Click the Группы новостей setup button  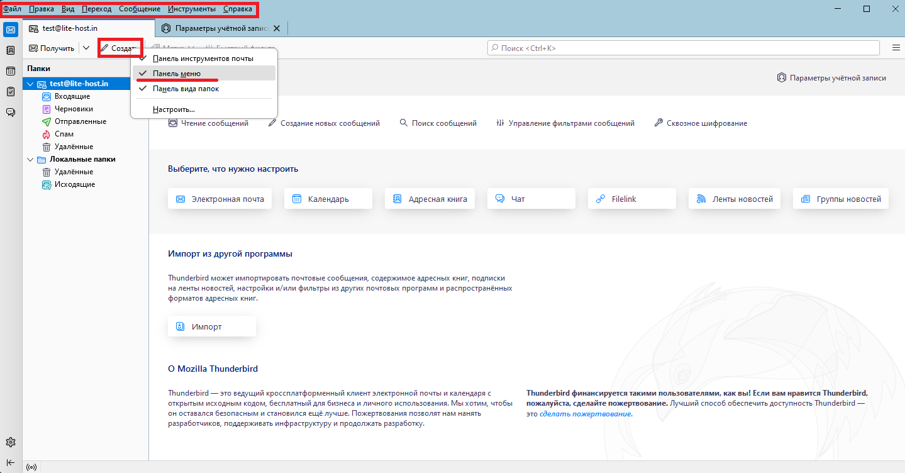pos(841,199)
